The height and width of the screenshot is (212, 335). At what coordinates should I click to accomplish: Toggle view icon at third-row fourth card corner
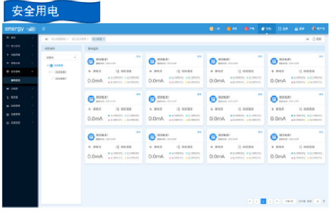coord(321,132)
